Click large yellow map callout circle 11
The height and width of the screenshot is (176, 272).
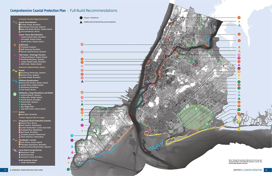[x=239, y=121]
